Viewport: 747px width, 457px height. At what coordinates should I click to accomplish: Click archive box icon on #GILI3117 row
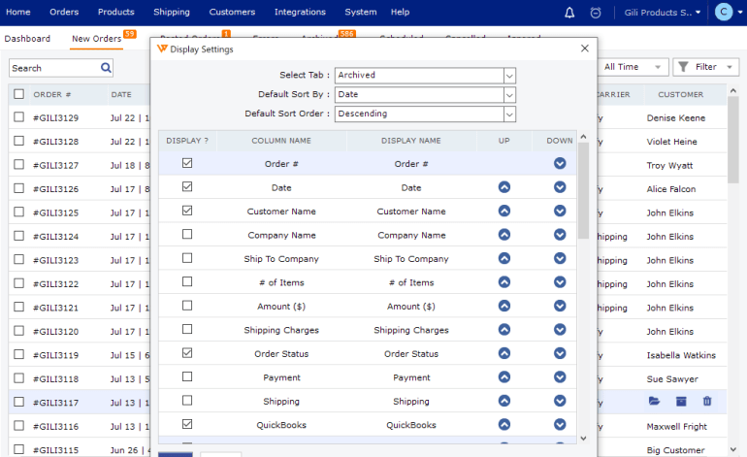pos(681,402)
